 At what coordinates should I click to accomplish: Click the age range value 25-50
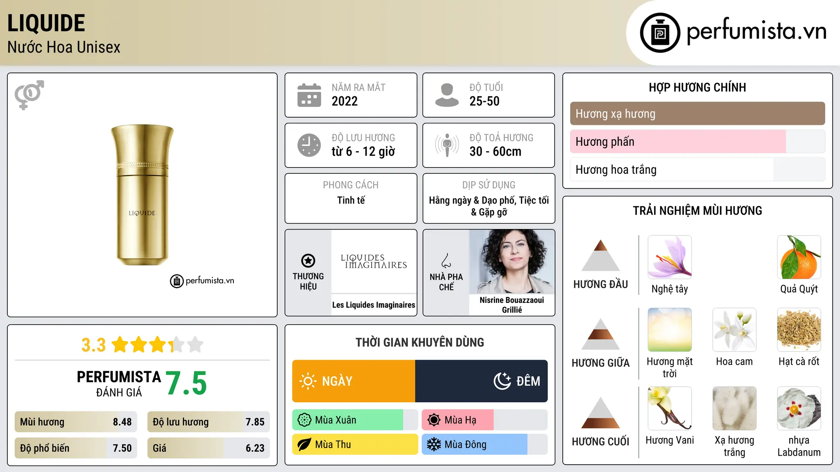pos(484,101)
